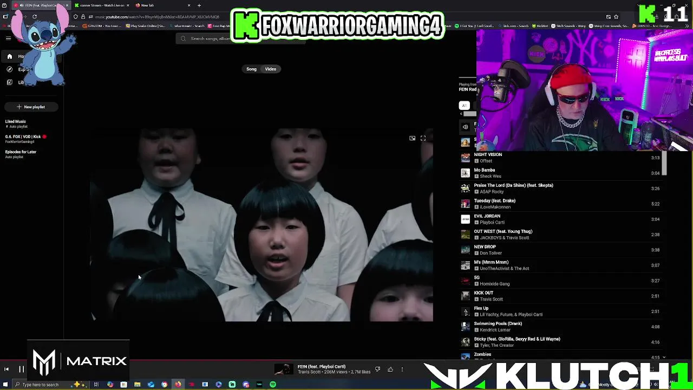Click the Home icon in sidebar
Screen dimensions: 693x390
pyautogui.click(x=9, y=56)
